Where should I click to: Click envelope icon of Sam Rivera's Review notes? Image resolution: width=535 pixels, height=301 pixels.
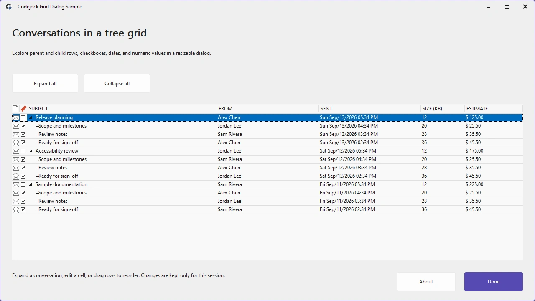click(x=16, y=135)
